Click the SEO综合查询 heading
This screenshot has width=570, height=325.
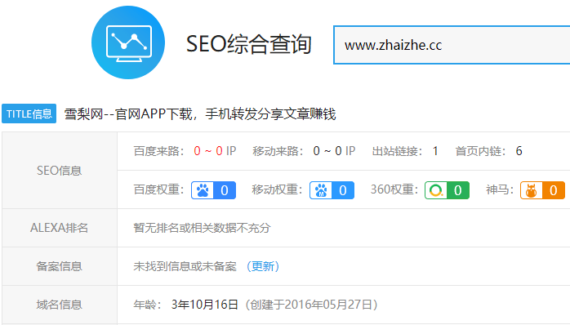pos(249,44)
